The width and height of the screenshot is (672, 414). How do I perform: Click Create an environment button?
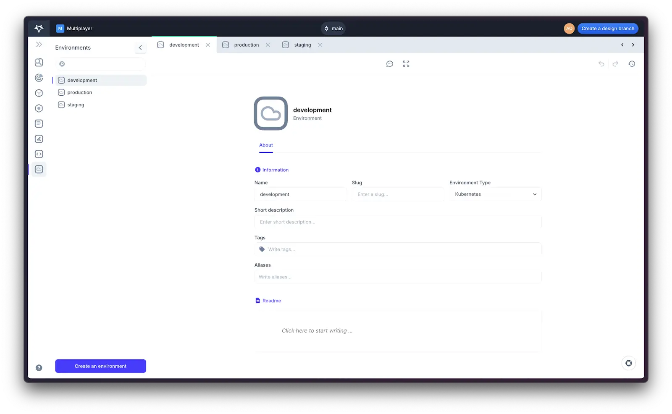click(x=100, y=366)
